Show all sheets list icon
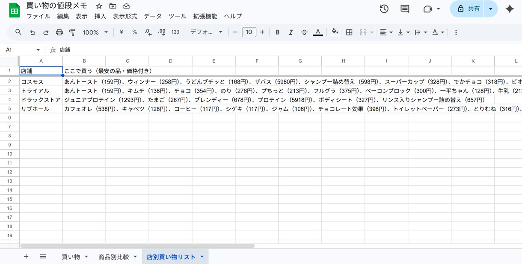522x264 pixels. point(43,256)
